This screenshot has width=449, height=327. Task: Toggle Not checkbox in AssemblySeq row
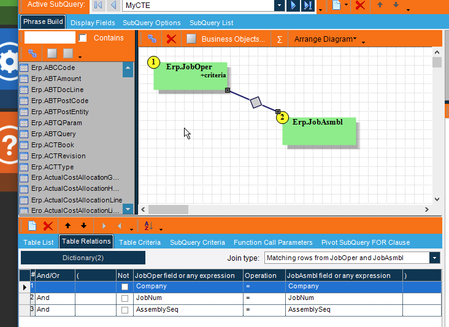click(125, 310)
